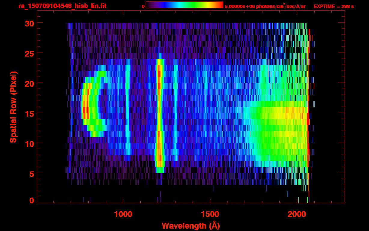Click the 5.00000e+06 photons/cm²/sec/Å/sr label
Viewport: 369px width, 231px height.
[265, 6]
